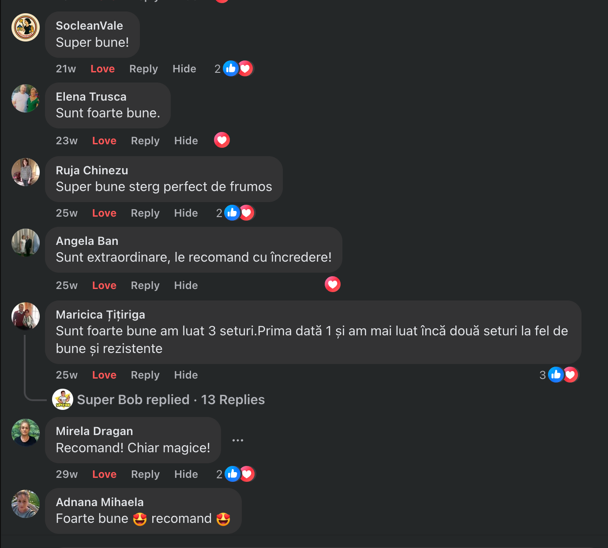This screenshot has width=608, height=548.
Task: Expand the 13 Replies thread
Action: pos(233,400)
